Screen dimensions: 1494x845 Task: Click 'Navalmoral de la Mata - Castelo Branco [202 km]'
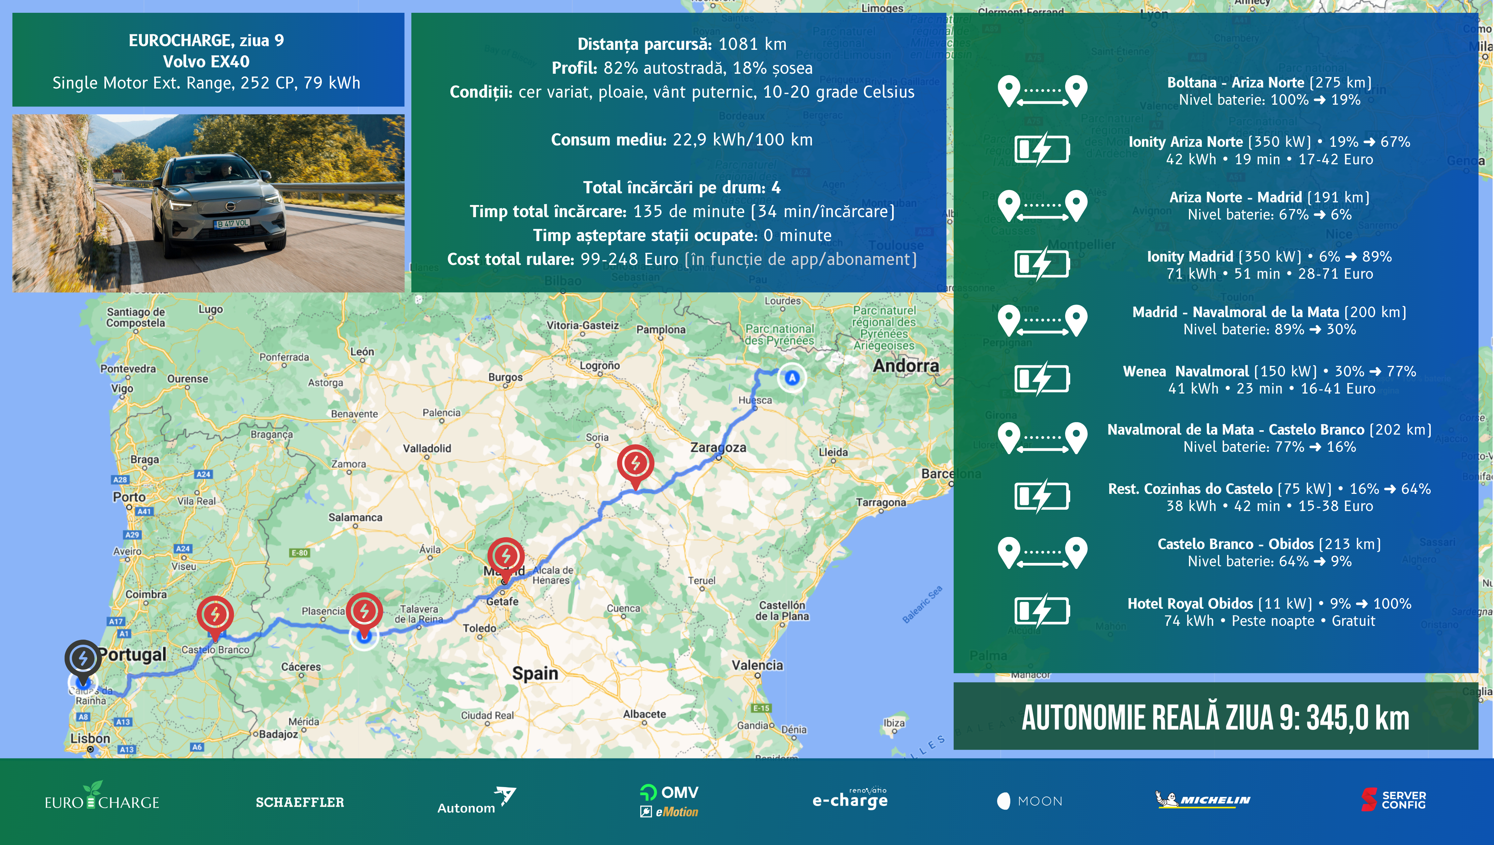point(1269,430)
